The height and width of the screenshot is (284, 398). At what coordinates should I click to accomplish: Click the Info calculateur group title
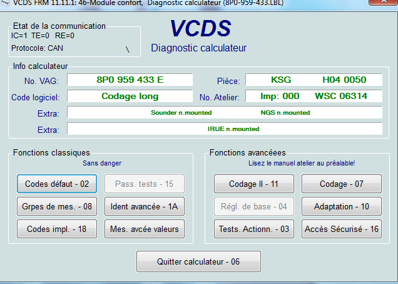click(x=40, y=66)
